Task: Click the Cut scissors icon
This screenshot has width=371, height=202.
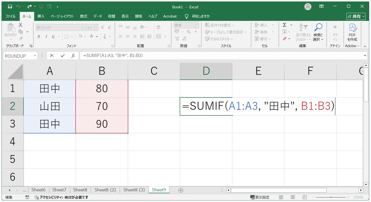Action: 20,25
